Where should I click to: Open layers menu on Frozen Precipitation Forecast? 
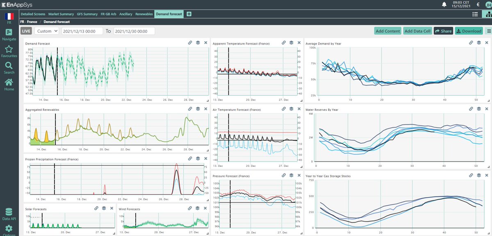(x=198, y=158)
